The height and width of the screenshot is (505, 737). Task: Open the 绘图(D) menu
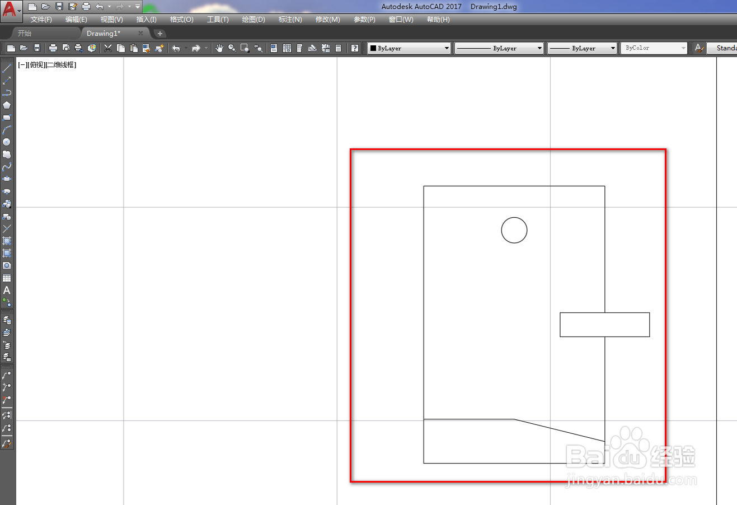click(x=254, y=20)
